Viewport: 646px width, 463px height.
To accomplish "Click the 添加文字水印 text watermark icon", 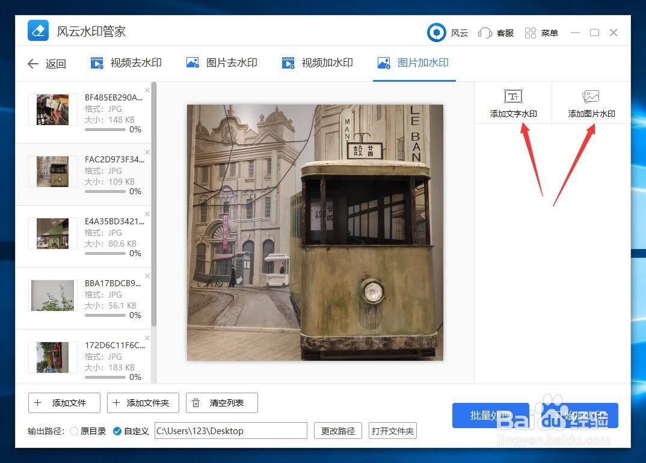I will tap(513, 102).
